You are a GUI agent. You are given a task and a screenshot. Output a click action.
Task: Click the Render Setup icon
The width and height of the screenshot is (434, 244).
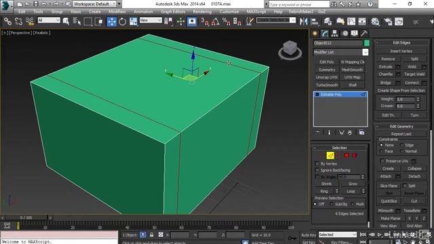(x=388, y=21)
